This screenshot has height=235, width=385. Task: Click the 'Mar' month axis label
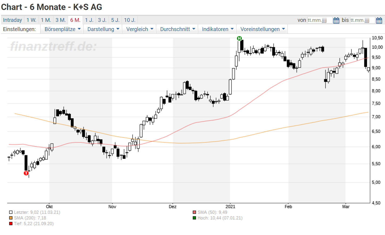[346, 207]
